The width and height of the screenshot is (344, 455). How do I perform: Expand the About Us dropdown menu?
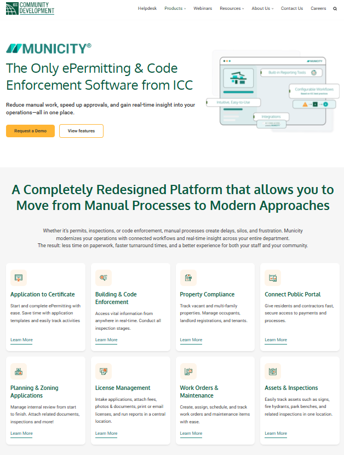(x=262, y=8)
